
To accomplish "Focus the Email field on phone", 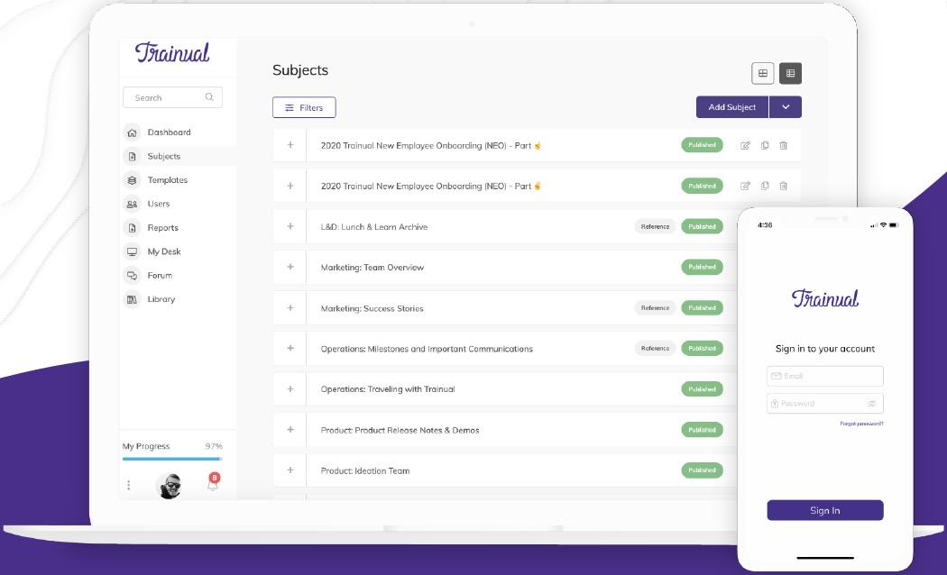I will coord(825,376).
